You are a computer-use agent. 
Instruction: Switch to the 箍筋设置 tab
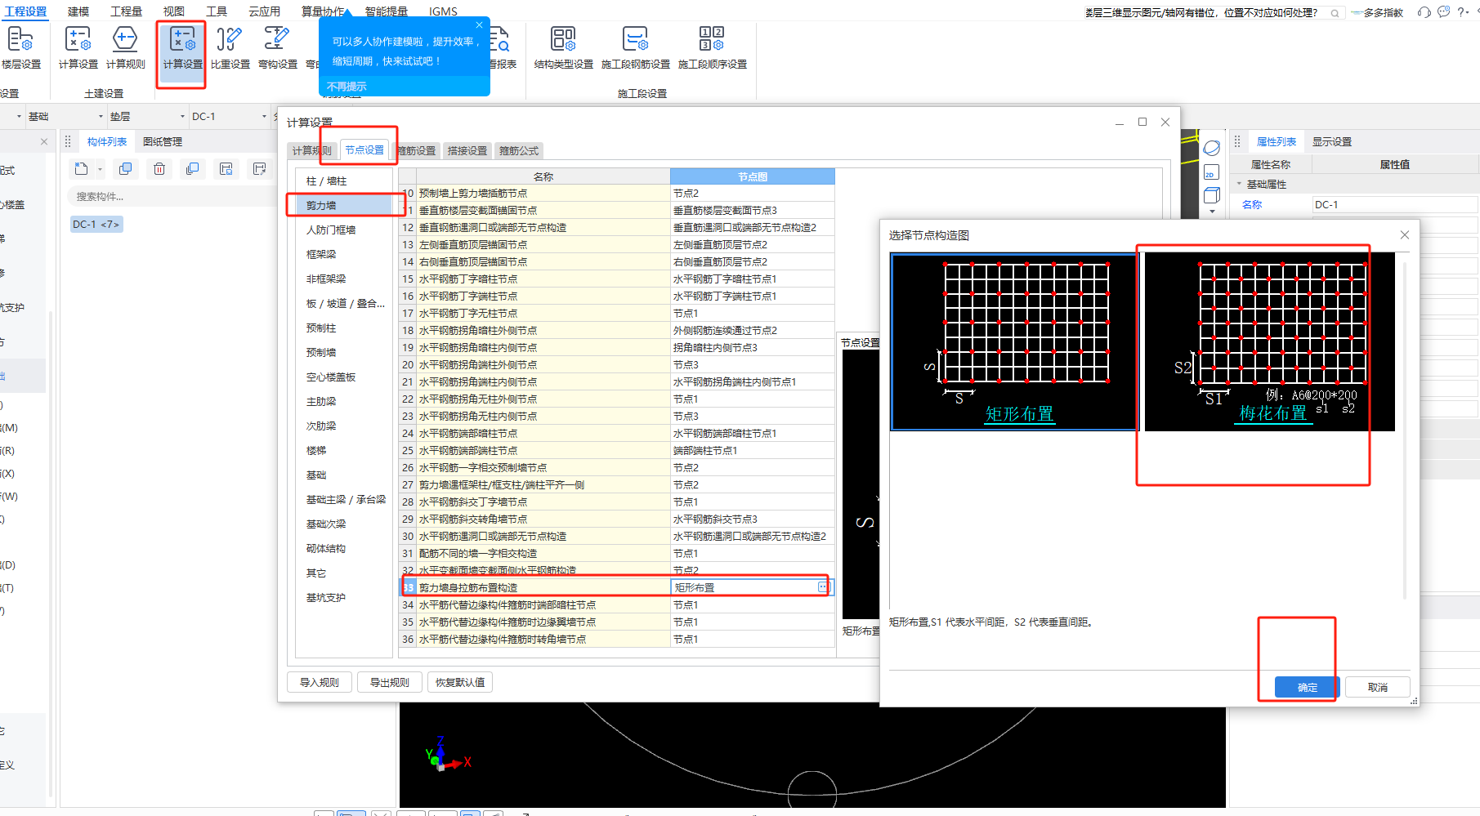(x=418, y=150)
